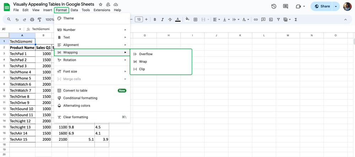Open the fill color picker
Viewport: 355px width, 157px height.
pos(187,19)
